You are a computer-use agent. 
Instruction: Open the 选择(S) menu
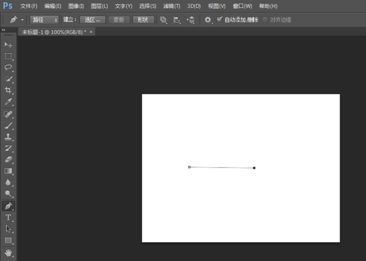[x=148, y=6]
